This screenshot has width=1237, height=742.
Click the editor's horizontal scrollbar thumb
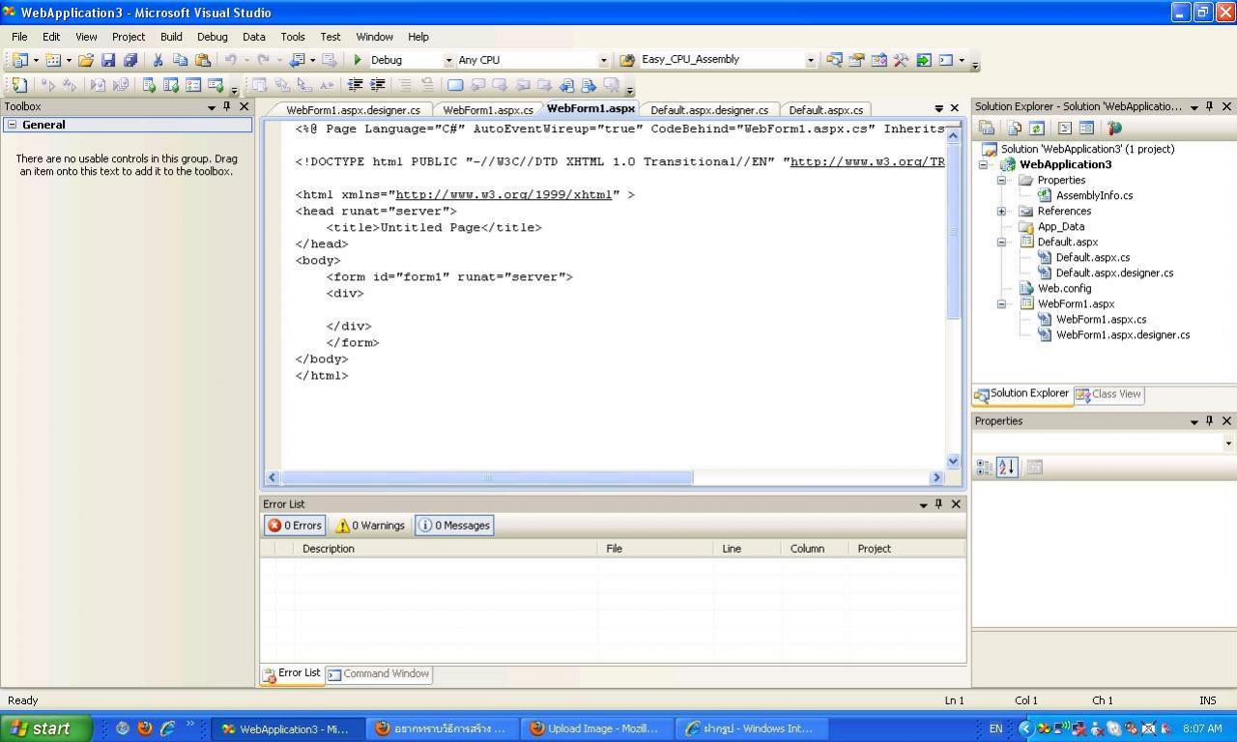pyautogui.click(x=487, y=477)
